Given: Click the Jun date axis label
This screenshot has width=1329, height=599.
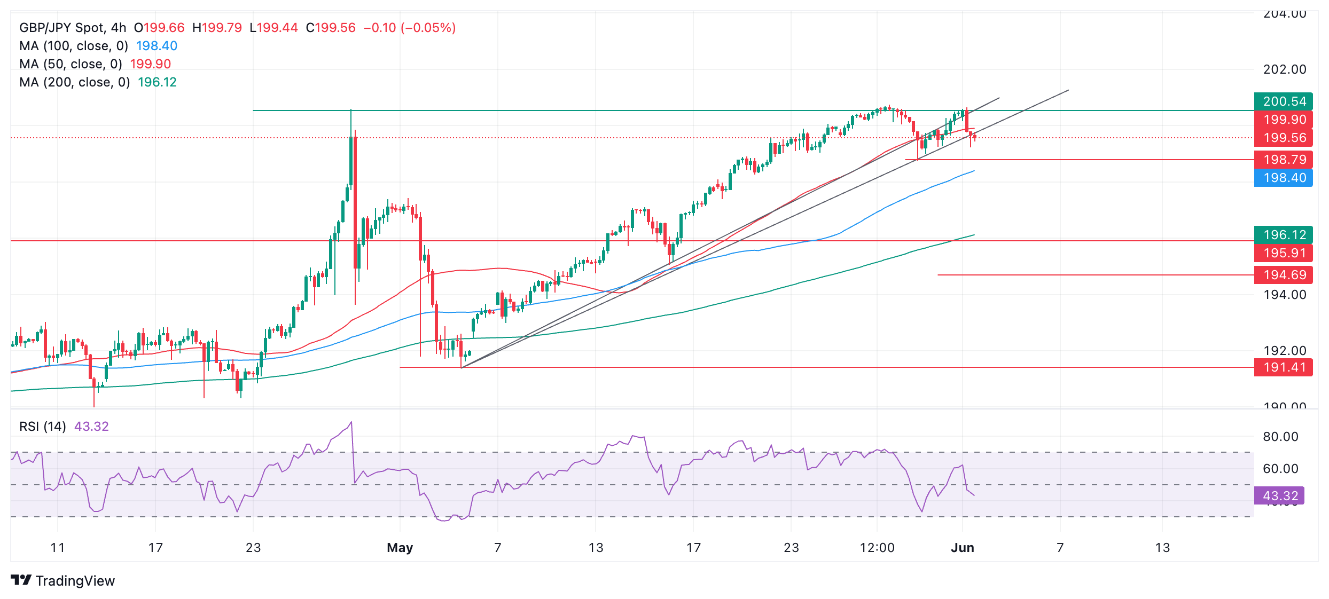Looking at the screenshot, I should (963, 548).
